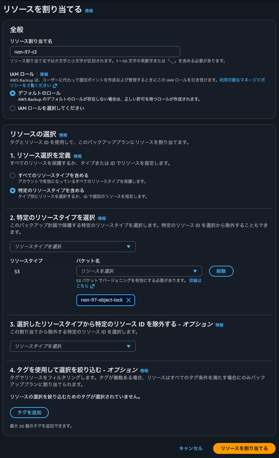Click the タグを追加 button
This screenshot has height=458, width=279.
click(29, 413)
